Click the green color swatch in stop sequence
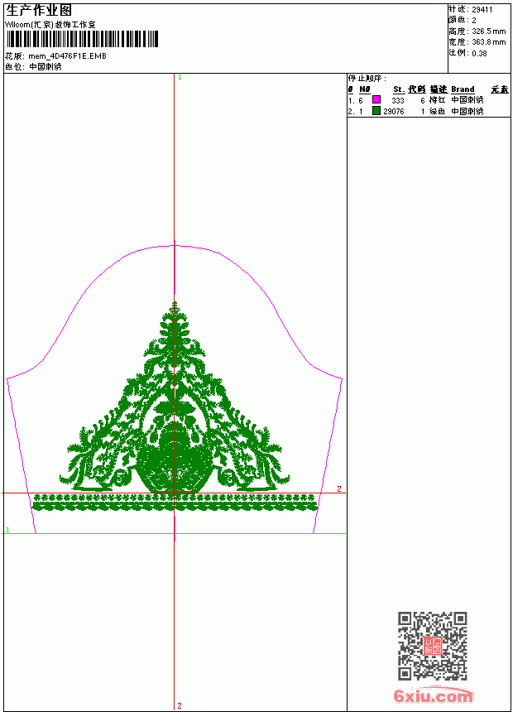513x712 pixels. pyautogui.click(x=376, y=110)
